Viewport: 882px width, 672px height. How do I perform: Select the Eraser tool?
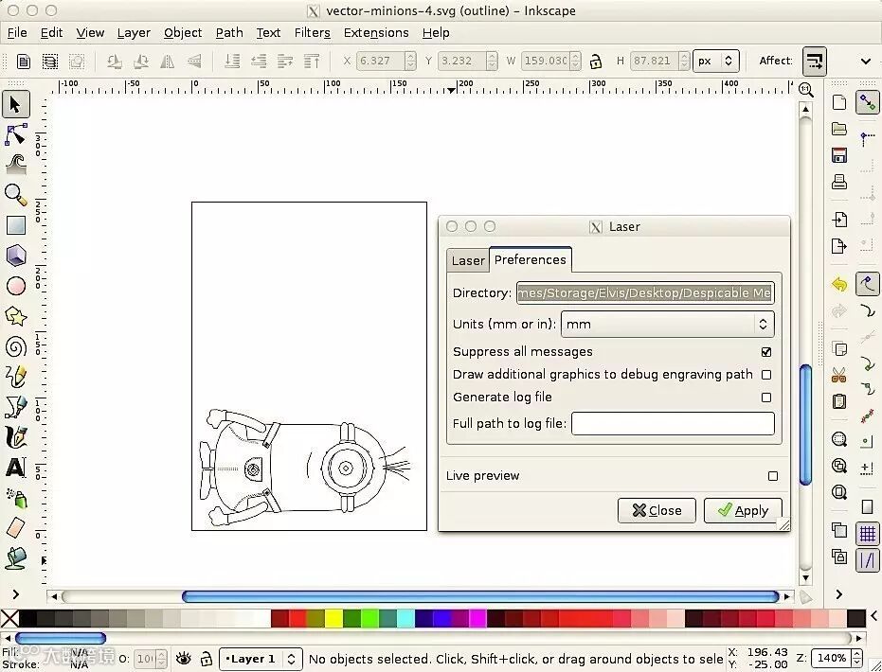point(16,527)
